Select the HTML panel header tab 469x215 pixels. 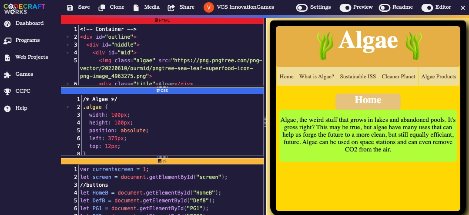coord(162,20)
